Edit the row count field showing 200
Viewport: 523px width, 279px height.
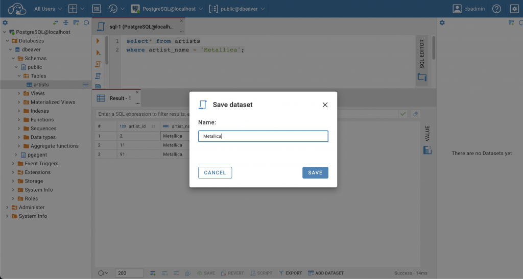coord(129,273)
